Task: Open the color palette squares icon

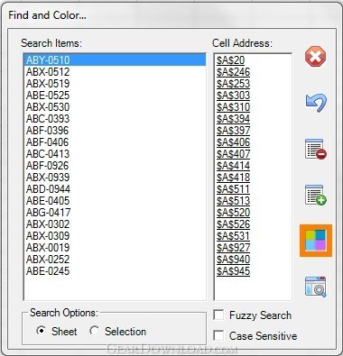Action: coord(316,241)
